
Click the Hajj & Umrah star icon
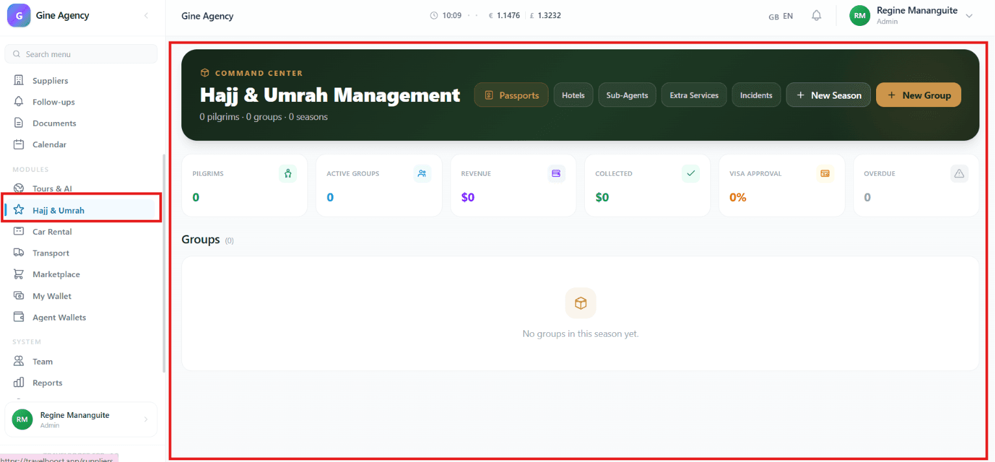(19, 210)
